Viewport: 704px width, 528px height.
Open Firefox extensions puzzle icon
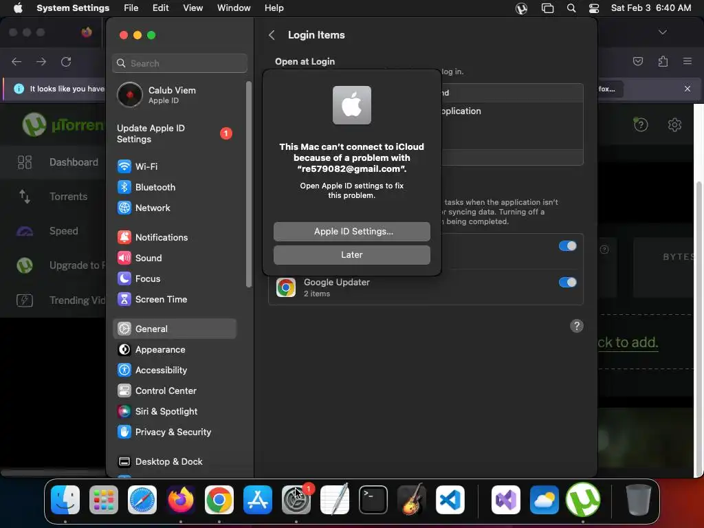point(663,61)
